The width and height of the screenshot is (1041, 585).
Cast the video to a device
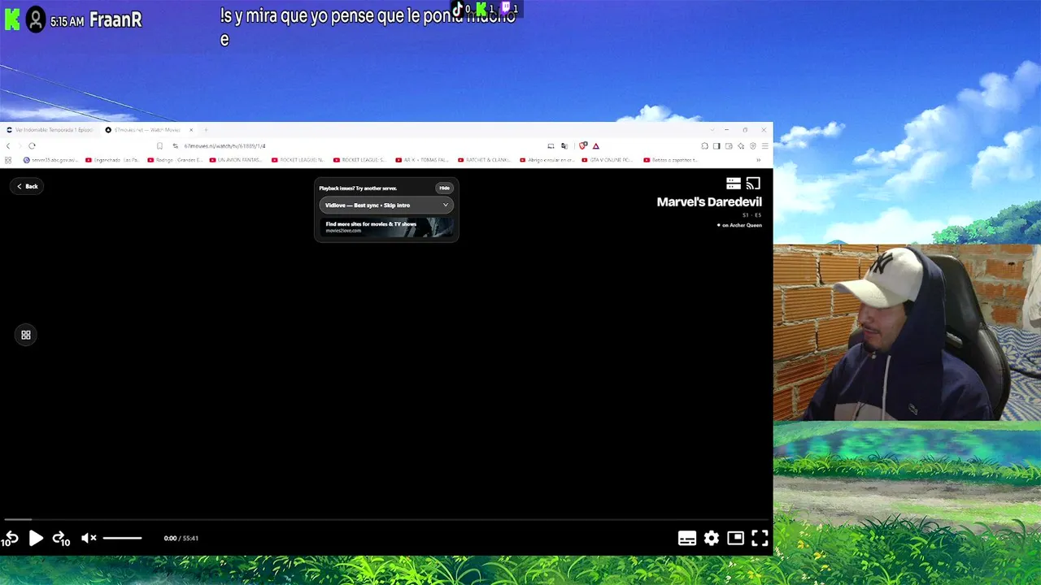click(x=753, y=184)
